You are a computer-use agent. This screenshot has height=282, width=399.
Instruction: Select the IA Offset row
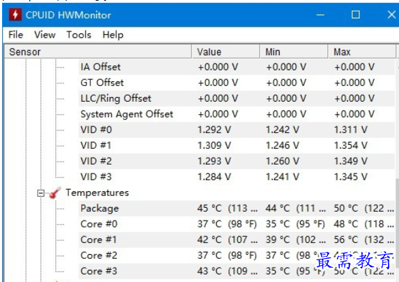pyautogui.click(x=237, y=67)
